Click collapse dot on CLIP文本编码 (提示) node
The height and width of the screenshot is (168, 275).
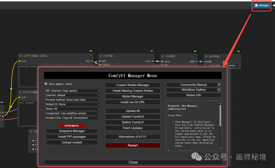[x=21, y=56]
